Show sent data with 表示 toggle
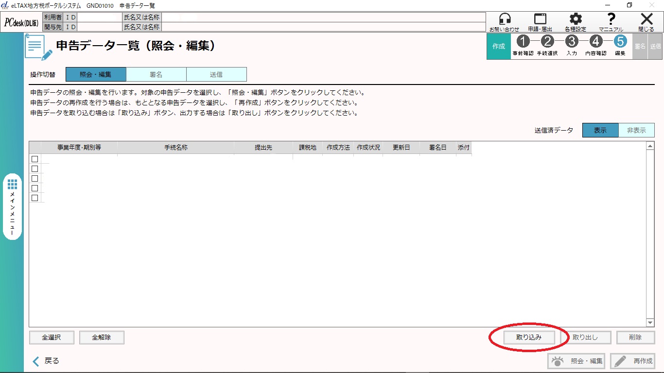This screenshot has width=664, height=373. tap(600, 130)
